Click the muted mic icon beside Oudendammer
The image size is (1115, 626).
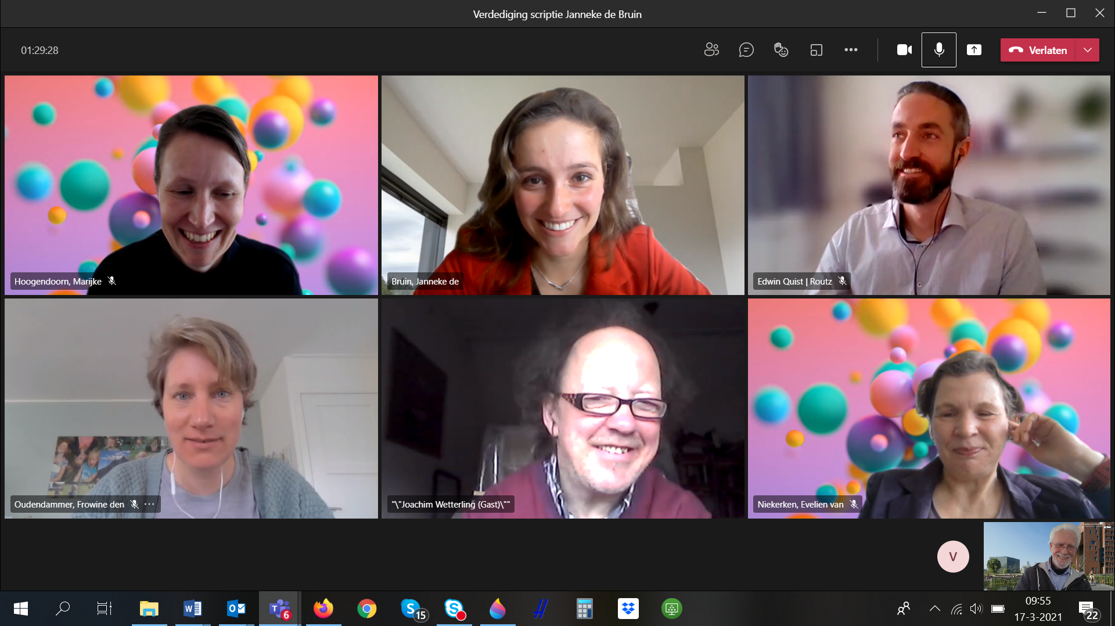134,504
